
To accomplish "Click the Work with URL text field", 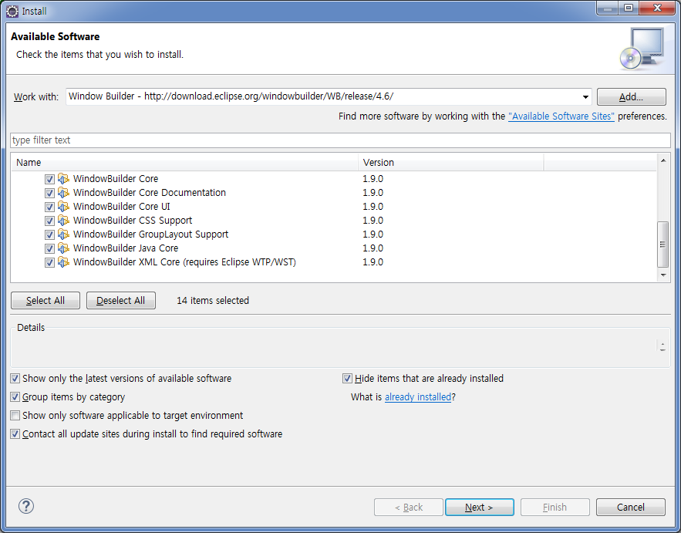I will [322, 96].
